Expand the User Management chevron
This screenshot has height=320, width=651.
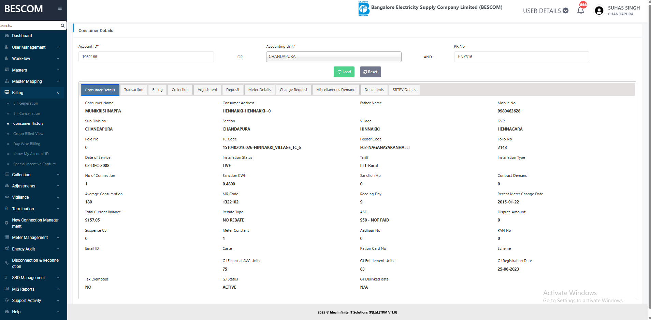pyautogui.click(x=58, y=47)
